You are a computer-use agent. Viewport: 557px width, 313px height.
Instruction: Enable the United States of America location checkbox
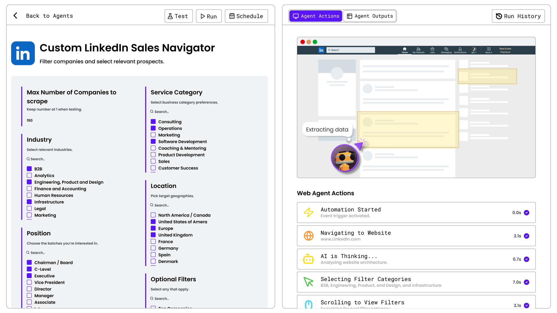tap(153, 222)
